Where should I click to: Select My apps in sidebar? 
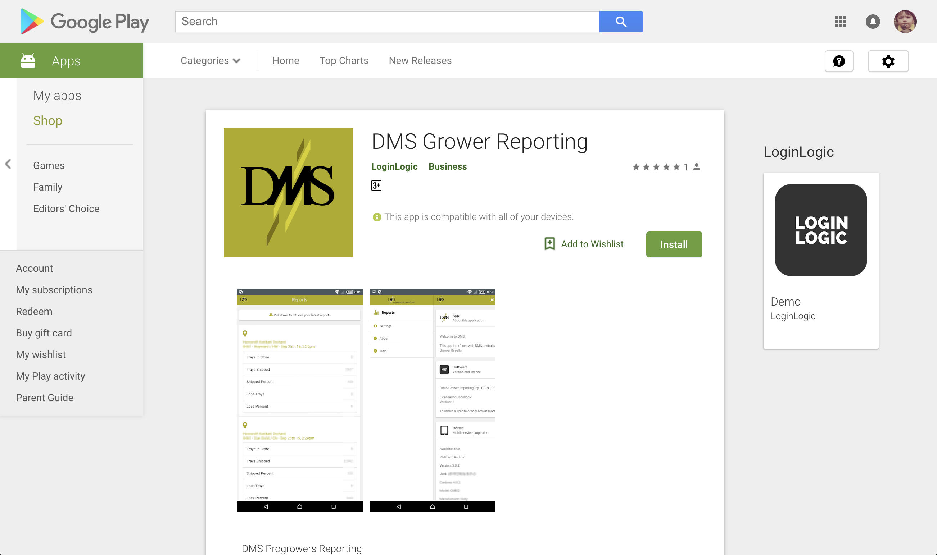(x=57, y=96)
